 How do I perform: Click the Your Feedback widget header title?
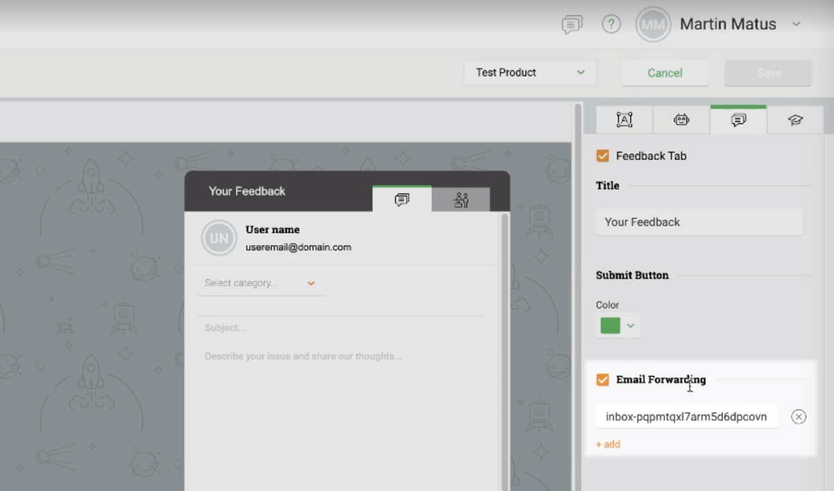click(247, 191)
